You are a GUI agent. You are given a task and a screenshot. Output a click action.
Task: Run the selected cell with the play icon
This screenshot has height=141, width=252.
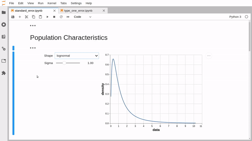47,17
